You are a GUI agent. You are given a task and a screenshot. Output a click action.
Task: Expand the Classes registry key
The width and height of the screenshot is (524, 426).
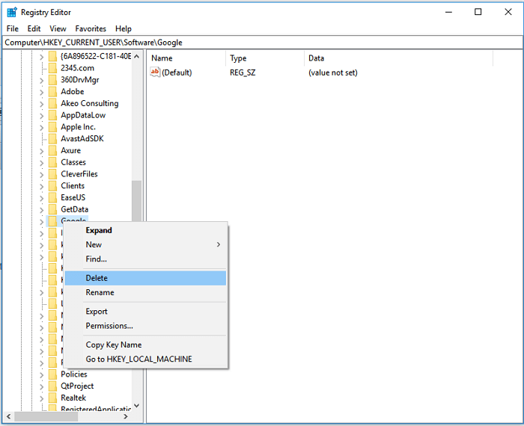41,162
